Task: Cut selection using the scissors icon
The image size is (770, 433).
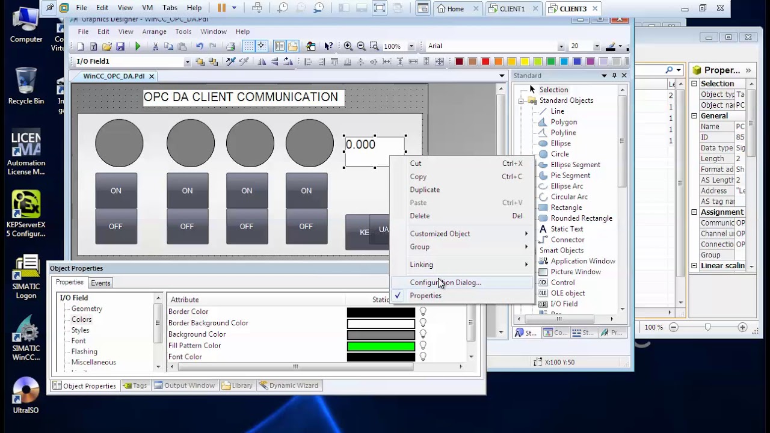Action: (155, 46)
